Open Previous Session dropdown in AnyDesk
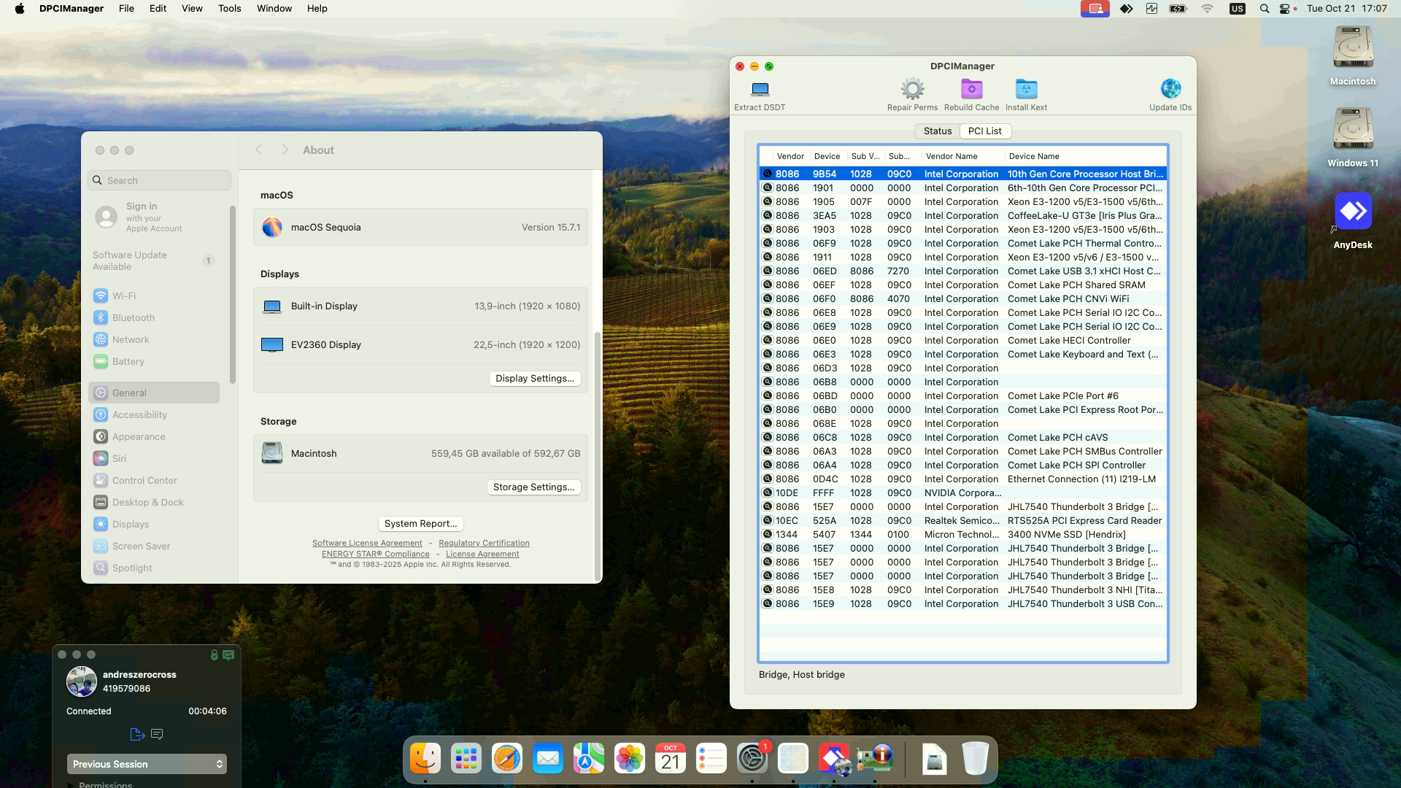The height and width of the screenshot is (788, 1401). click(147, 764)
